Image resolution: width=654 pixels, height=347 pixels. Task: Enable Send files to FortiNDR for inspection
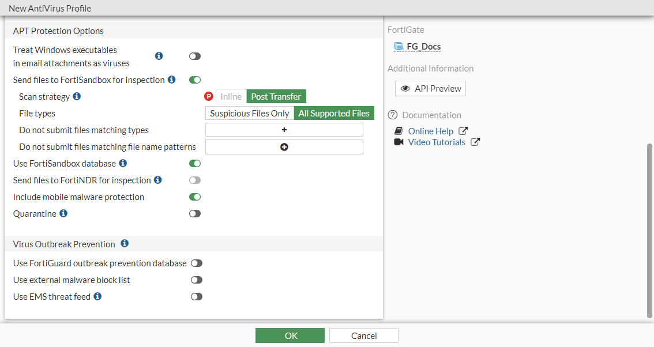pos(194,180)
